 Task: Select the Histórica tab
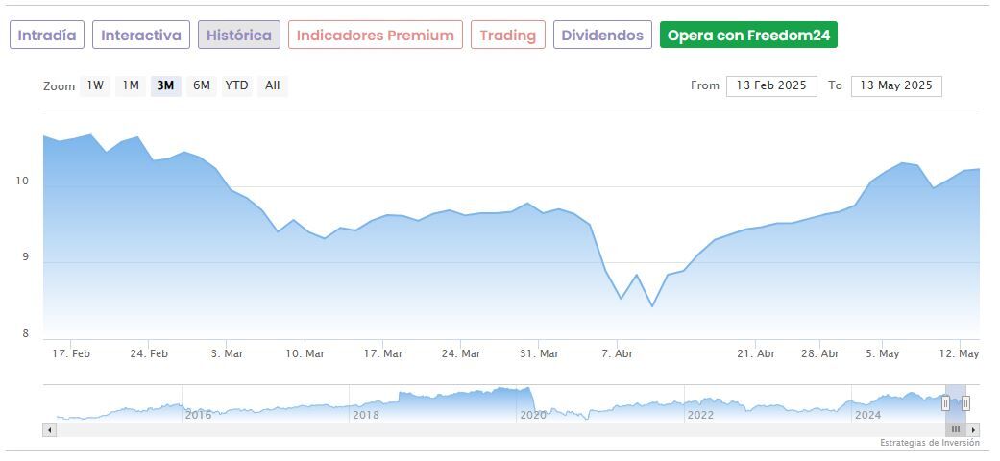pos(239,36)
